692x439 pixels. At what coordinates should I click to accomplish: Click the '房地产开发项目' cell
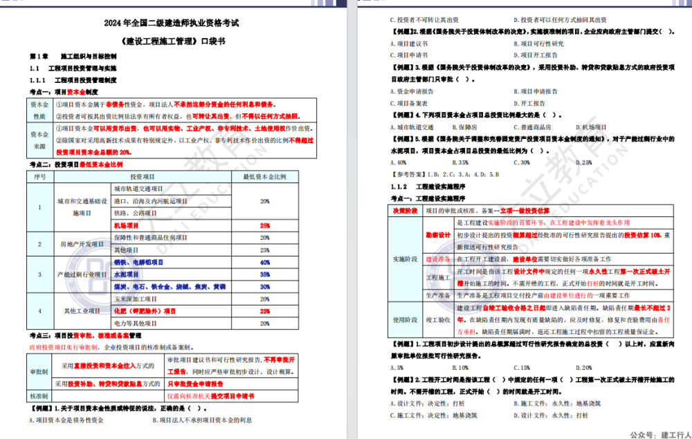point(82,244)
